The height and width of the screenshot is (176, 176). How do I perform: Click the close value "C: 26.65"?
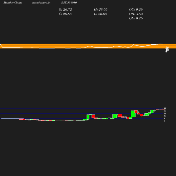pyautogui.click(x=65, y=14)
